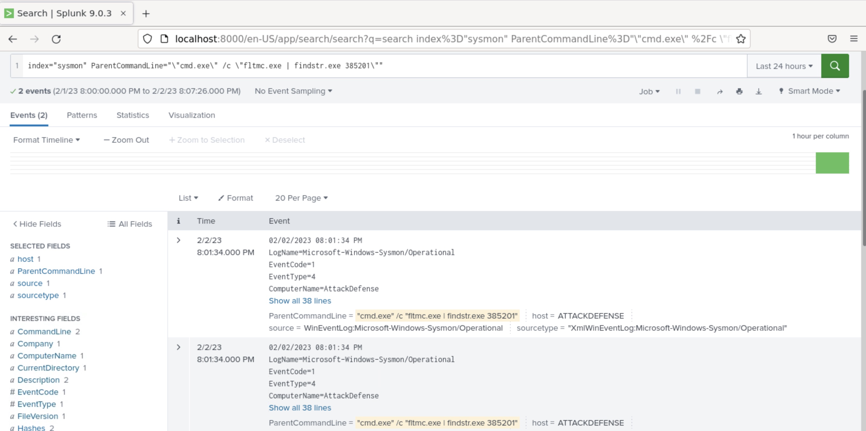Expand the second 8:01:34 PM event
Viewport: 866px width, 431px height.
(x=179, y=347)
